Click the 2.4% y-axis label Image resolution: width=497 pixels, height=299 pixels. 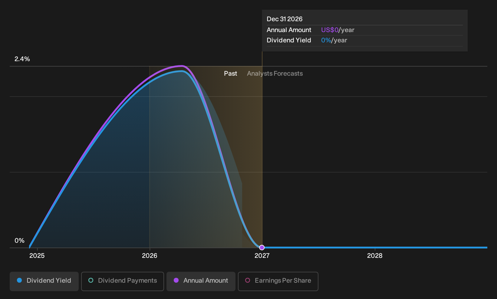pos(22,59)
